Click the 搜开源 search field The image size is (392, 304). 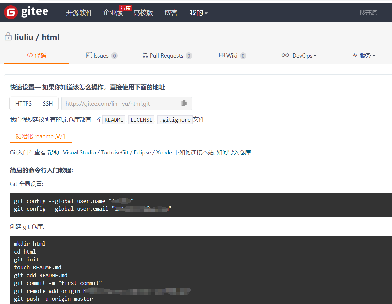click(374, 12)
